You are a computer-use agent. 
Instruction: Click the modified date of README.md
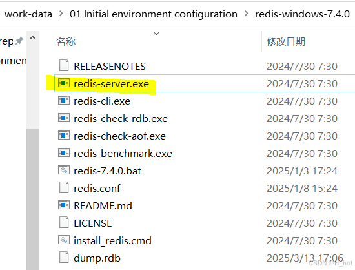click(302, 206)
